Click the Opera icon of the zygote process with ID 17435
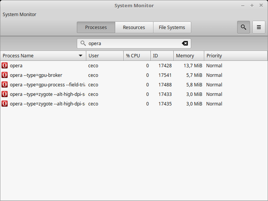 [x=5, y=104]
